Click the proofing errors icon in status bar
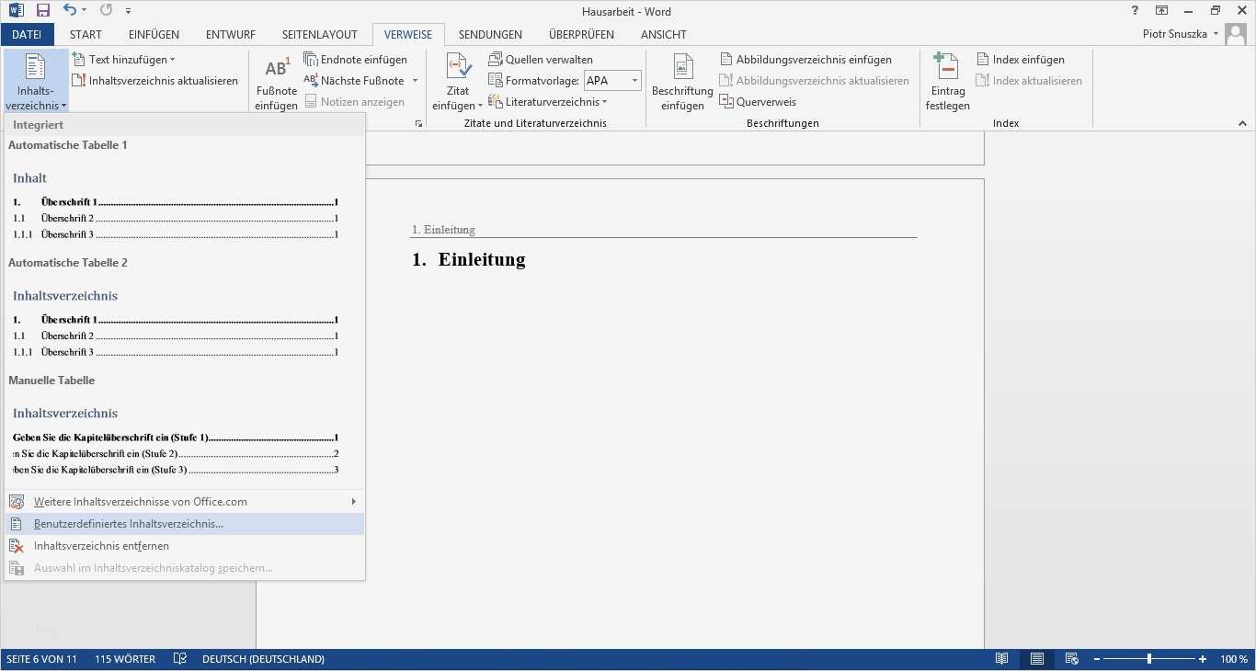Image resolution: width=1256 pixels, height=671 pixels. click(x=180, y=659)
